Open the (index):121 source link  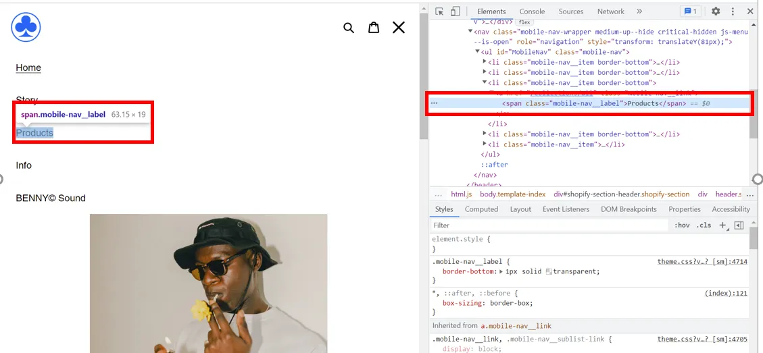tap(726, 293)
